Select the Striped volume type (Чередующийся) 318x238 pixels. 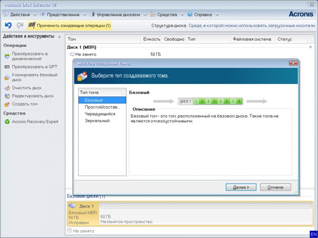click(x=100, y=114)
